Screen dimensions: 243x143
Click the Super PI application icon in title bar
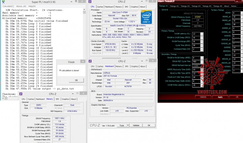point(3,2)
